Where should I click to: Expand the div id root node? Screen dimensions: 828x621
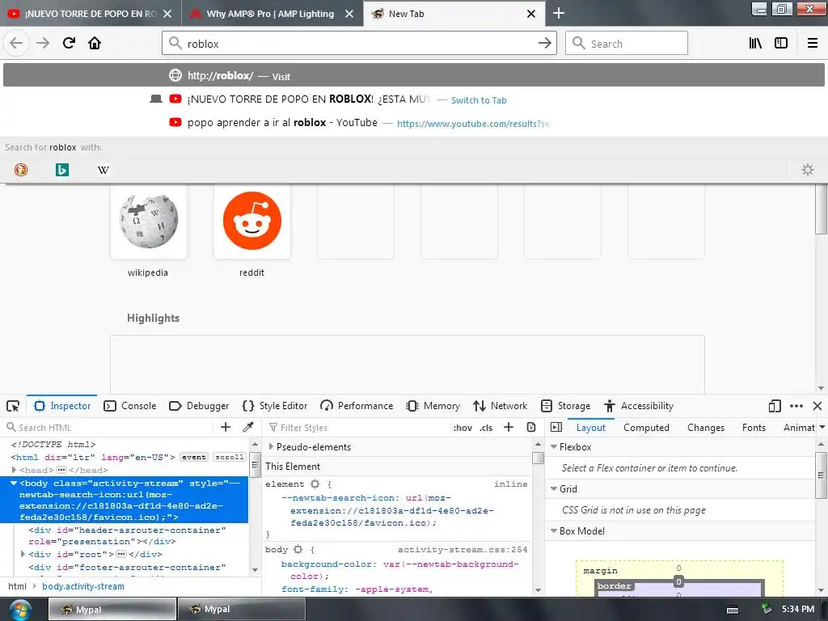pyautogui.click(x=23, y=554)
